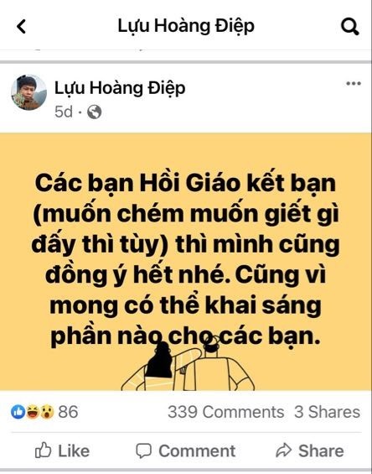Open search with the magnifier icon
Viewport: 372px width, 474px height.
(x=349, y=27)
